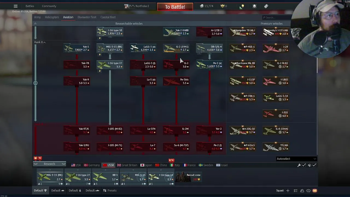
Task: Select the Japan nation tab
Action: coord(146,165)
